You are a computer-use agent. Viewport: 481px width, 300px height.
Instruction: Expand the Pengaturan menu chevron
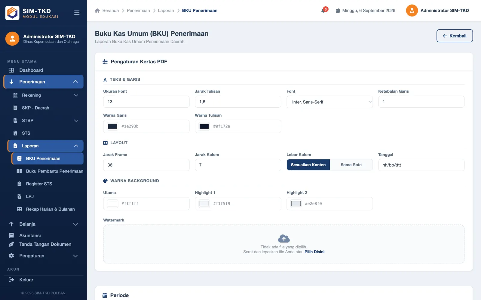75,256
